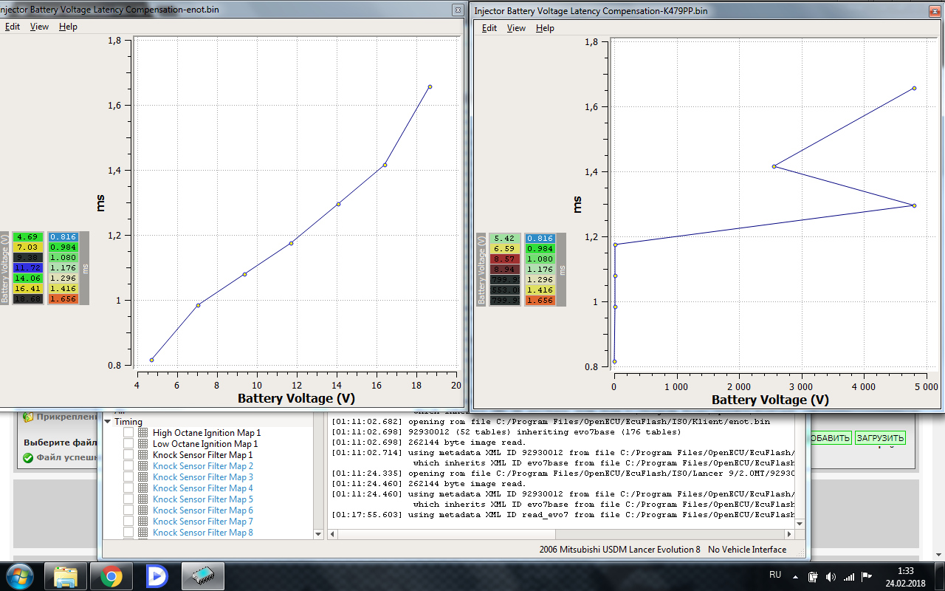Enable the Knock Sensor Filter Map 3 checkbox
Viewport: 945px width, 591px height.
pos(128,477)
